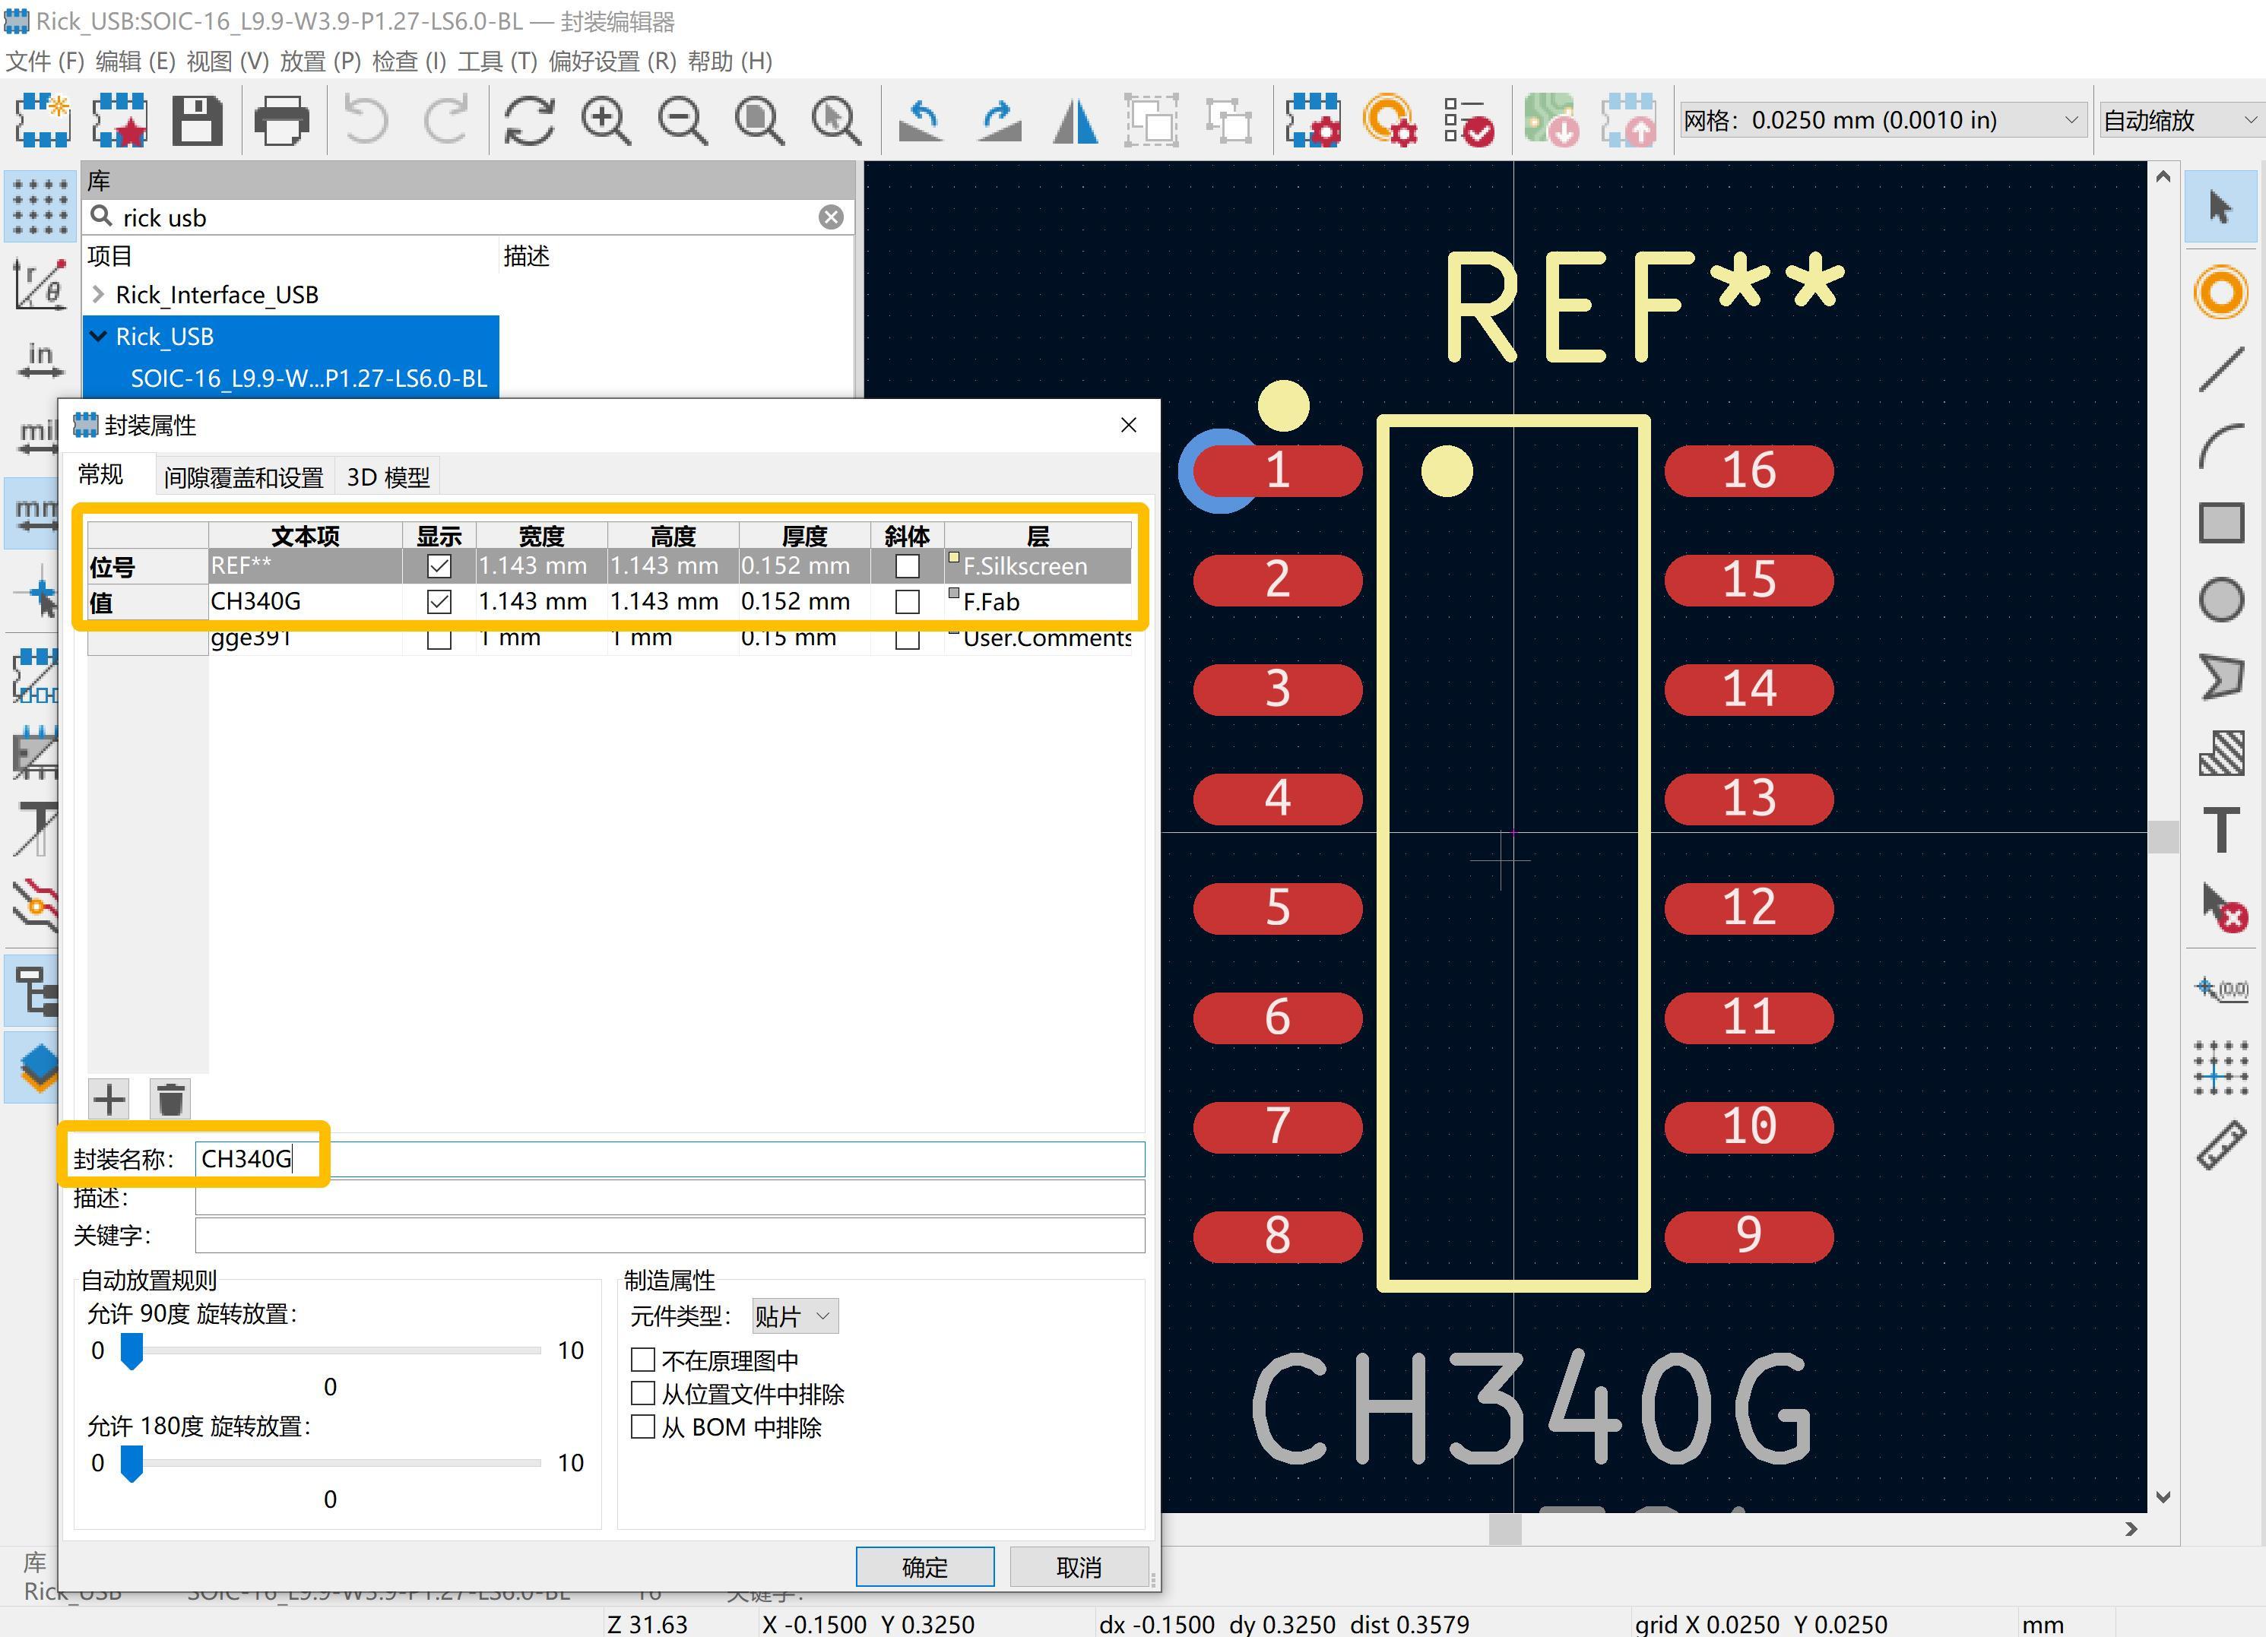Image resolution: width=2266 pixels, height=1637 pixels.
Task: Toggle display checkbox for REF** row
Action: pyautogui.click(x=439, y=566)
